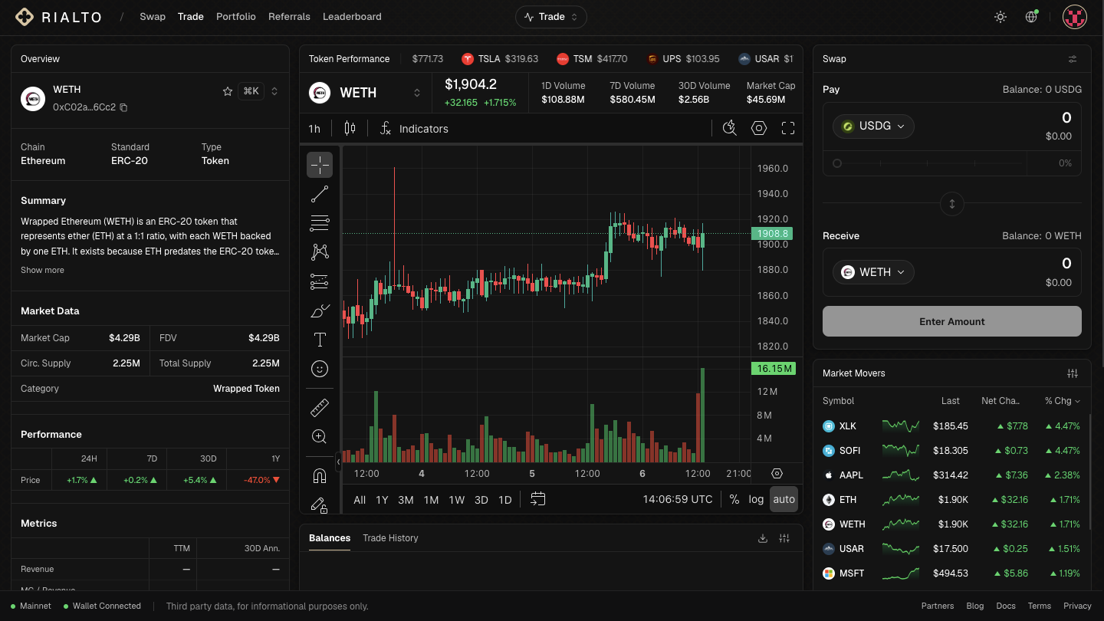Focus the Pay amount input field

(x=1066, y=118)
